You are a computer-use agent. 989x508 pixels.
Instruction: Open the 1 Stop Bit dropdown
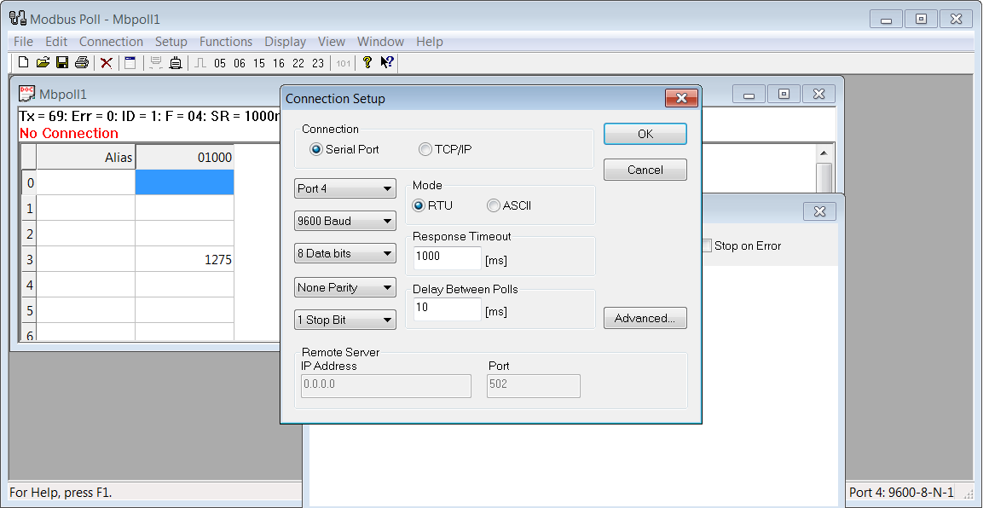coord(345,320)
